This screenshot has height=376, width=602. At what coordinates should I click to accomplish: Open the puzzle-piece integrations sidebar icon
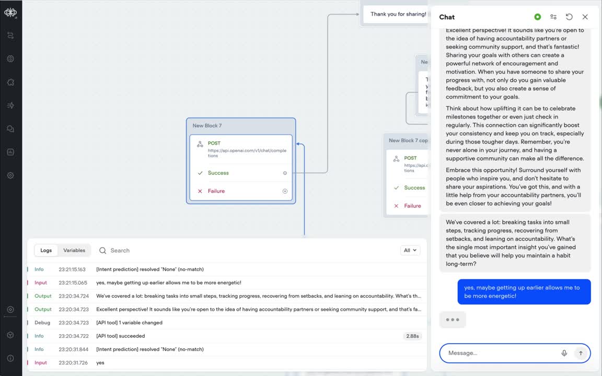click(10, 82)
